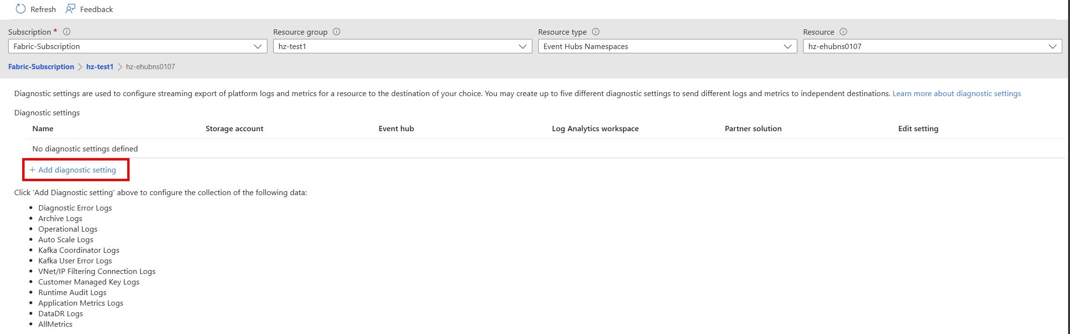Navigate to hz-test1 breadcrumb link

[x=100, y=67]
